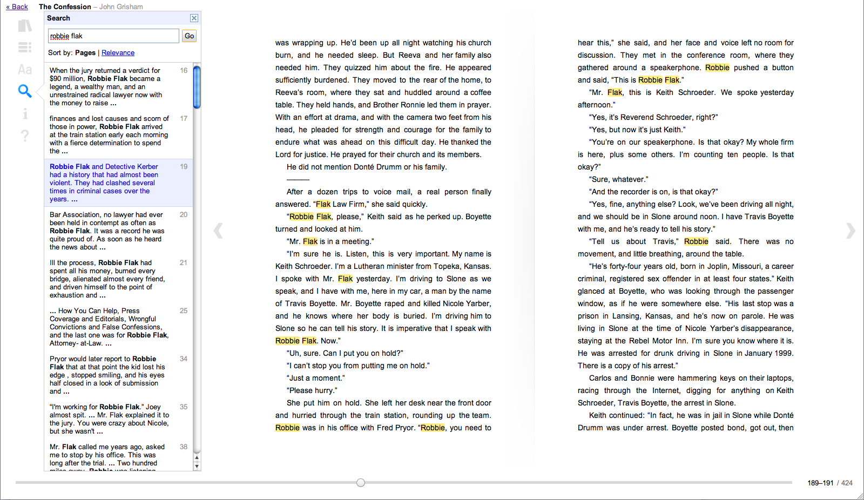Click the Back link
This screenshot has height=500, width=864.
17,7
